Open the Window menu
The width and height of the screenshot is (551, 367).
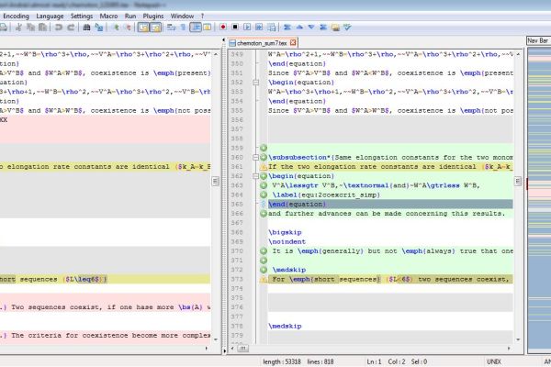pos(182,16)
